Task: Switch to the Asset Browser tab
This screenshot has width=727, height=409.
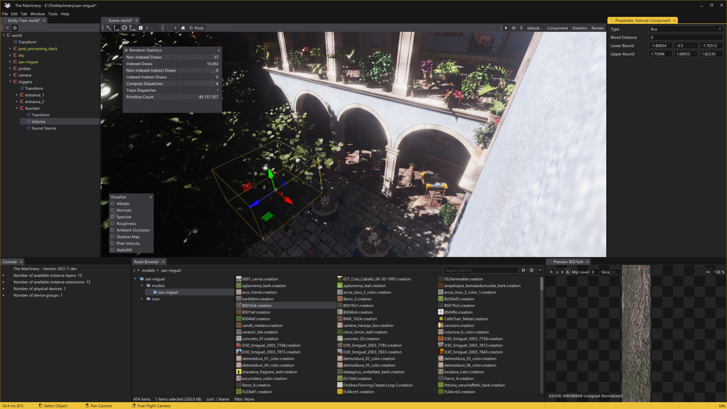Action: [x=146, y=262]
